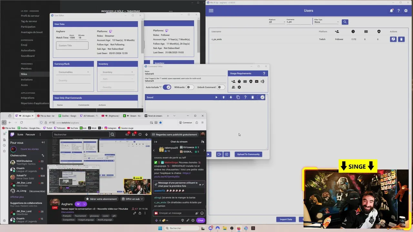Viewport: 413px width, 232px height.
Task: Open inventory chest requirement icon
Action: 257,82
